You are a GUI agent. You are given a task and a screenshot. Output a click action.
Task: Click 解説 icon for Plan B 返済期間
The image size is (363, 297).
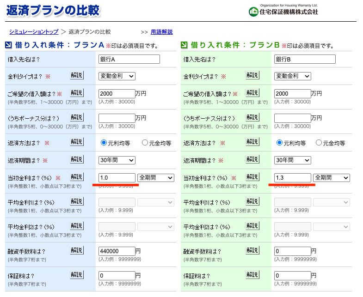click(x=252, y=160)
